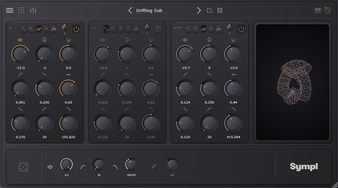Screen dimensions: 338x188
Task: Click sustain arrows icon in orange oscillator one
Action: pos(69,74)
